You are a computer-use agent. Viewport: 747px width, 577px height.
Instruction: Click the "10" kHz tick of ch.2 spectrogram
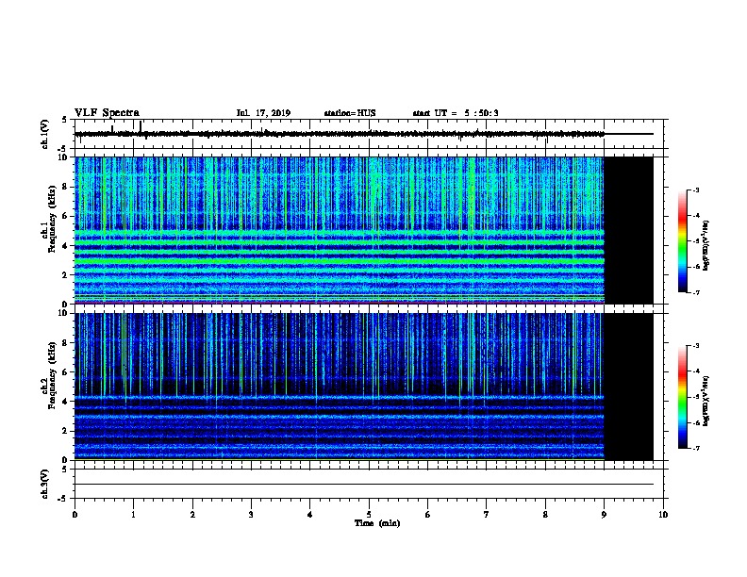tap(64, 313)
